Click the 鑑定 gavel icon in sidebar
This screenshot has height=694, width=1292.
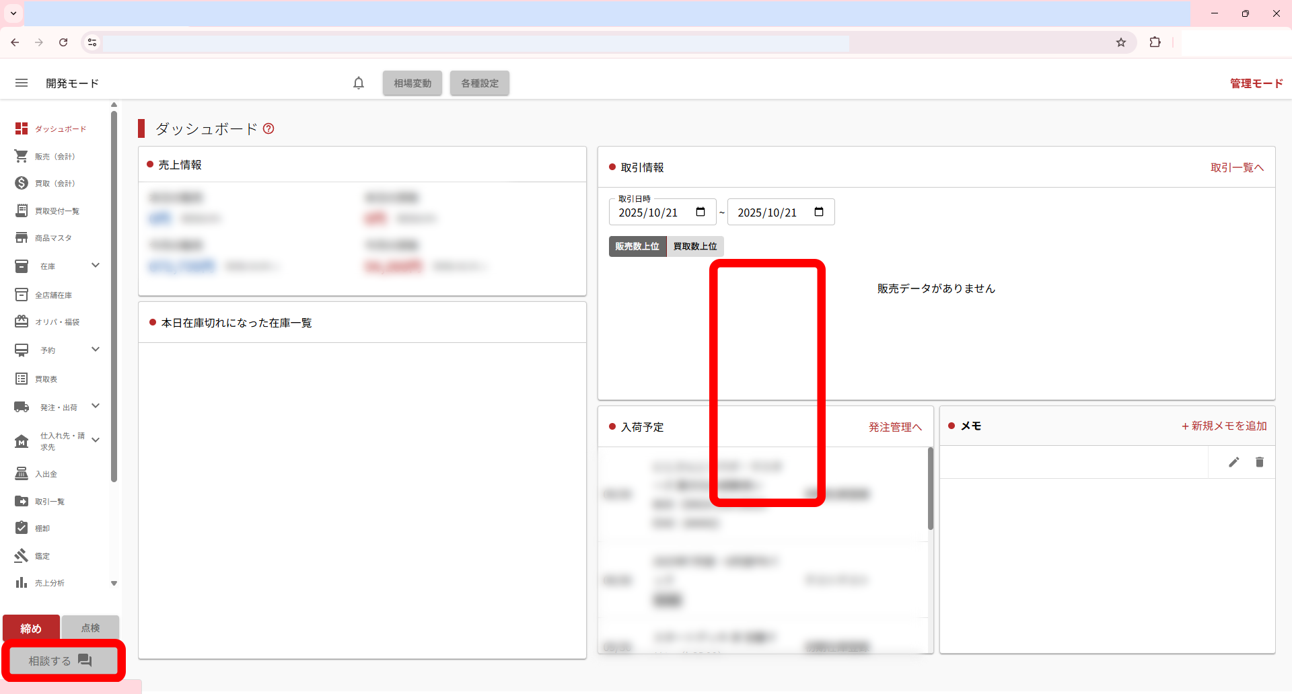pos(22,555)
